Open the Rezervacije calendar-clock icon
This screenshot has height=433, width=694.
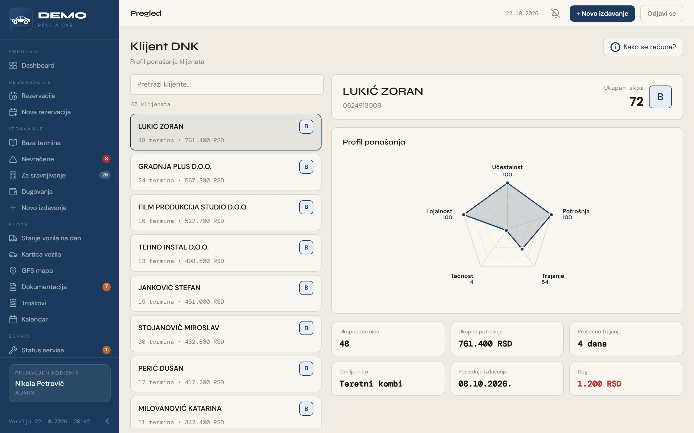pos(13,96)
